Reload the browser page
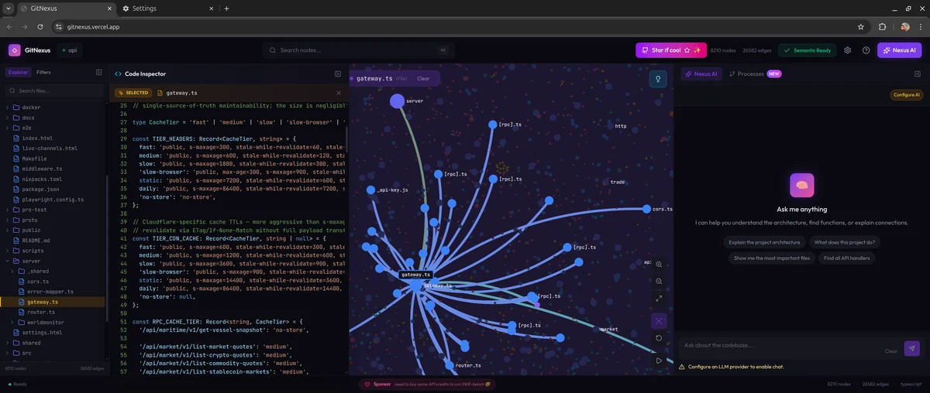Screen dimensions: 930x393 [41, 26]
